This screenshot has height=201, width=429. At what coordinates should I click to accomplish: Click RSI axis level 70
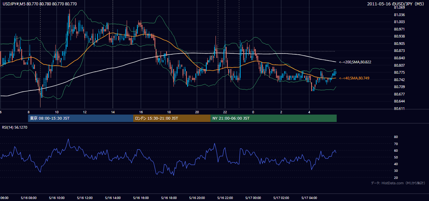pyautogui.click(x=396, y=144)
